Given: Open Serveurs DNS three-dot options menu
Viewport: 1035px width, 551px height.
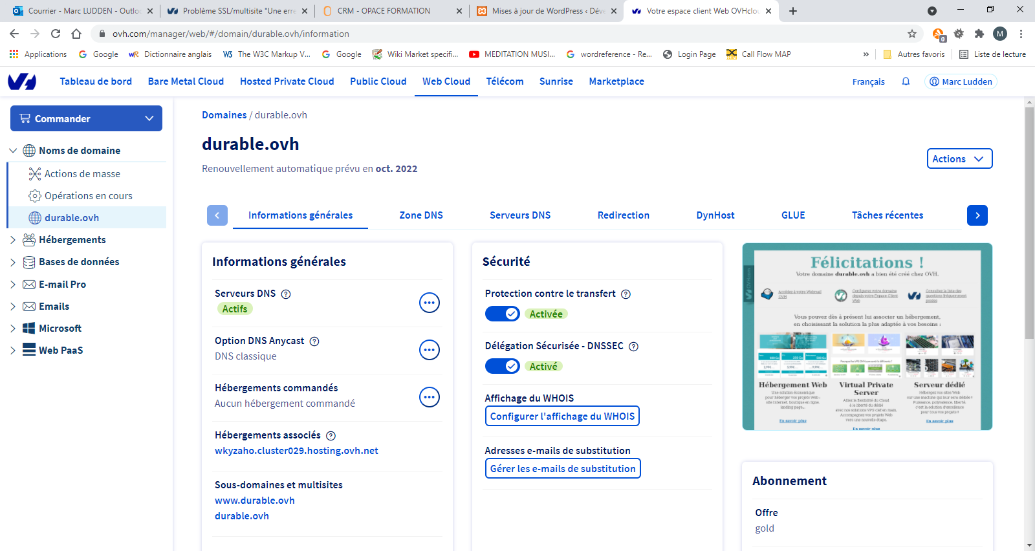Looking at the screenshot, I should pos(429,303).
